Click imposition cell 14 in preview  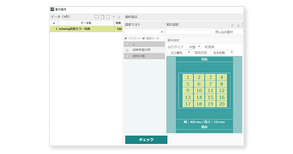click(199, 97)
